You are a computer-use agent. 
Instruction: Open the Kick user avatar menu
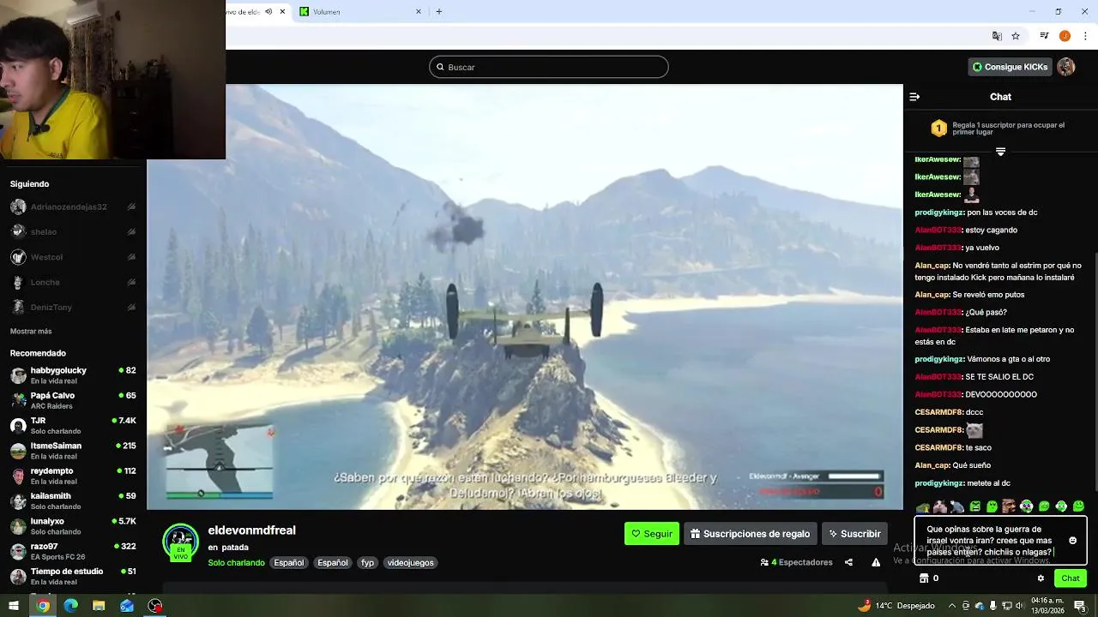1066,67
